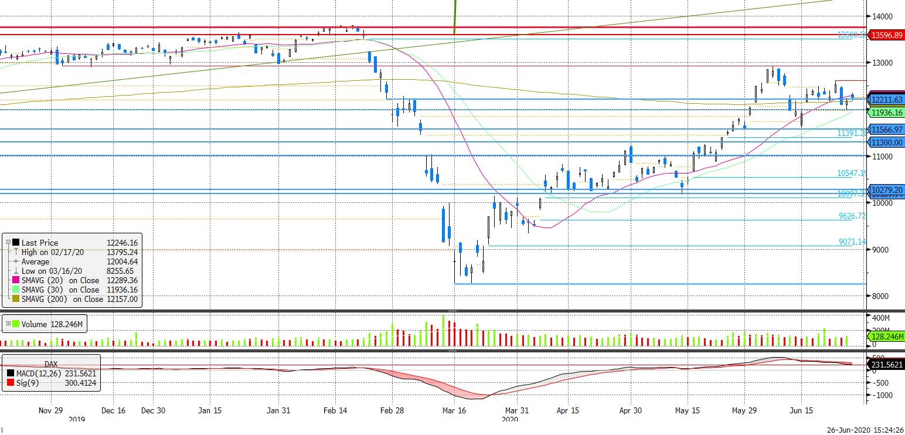905x435 pixels.
Task: Click the blue 11300.00 price axis tag
Action: pos(887,142)
